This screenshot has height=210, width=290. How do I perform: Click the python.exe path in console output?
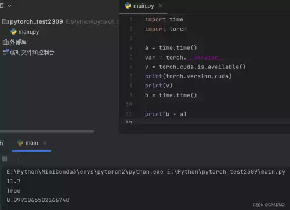click(x=85, y=172)
